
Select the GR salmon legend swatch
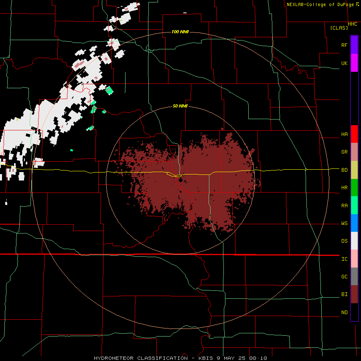[x=354, y=152]
